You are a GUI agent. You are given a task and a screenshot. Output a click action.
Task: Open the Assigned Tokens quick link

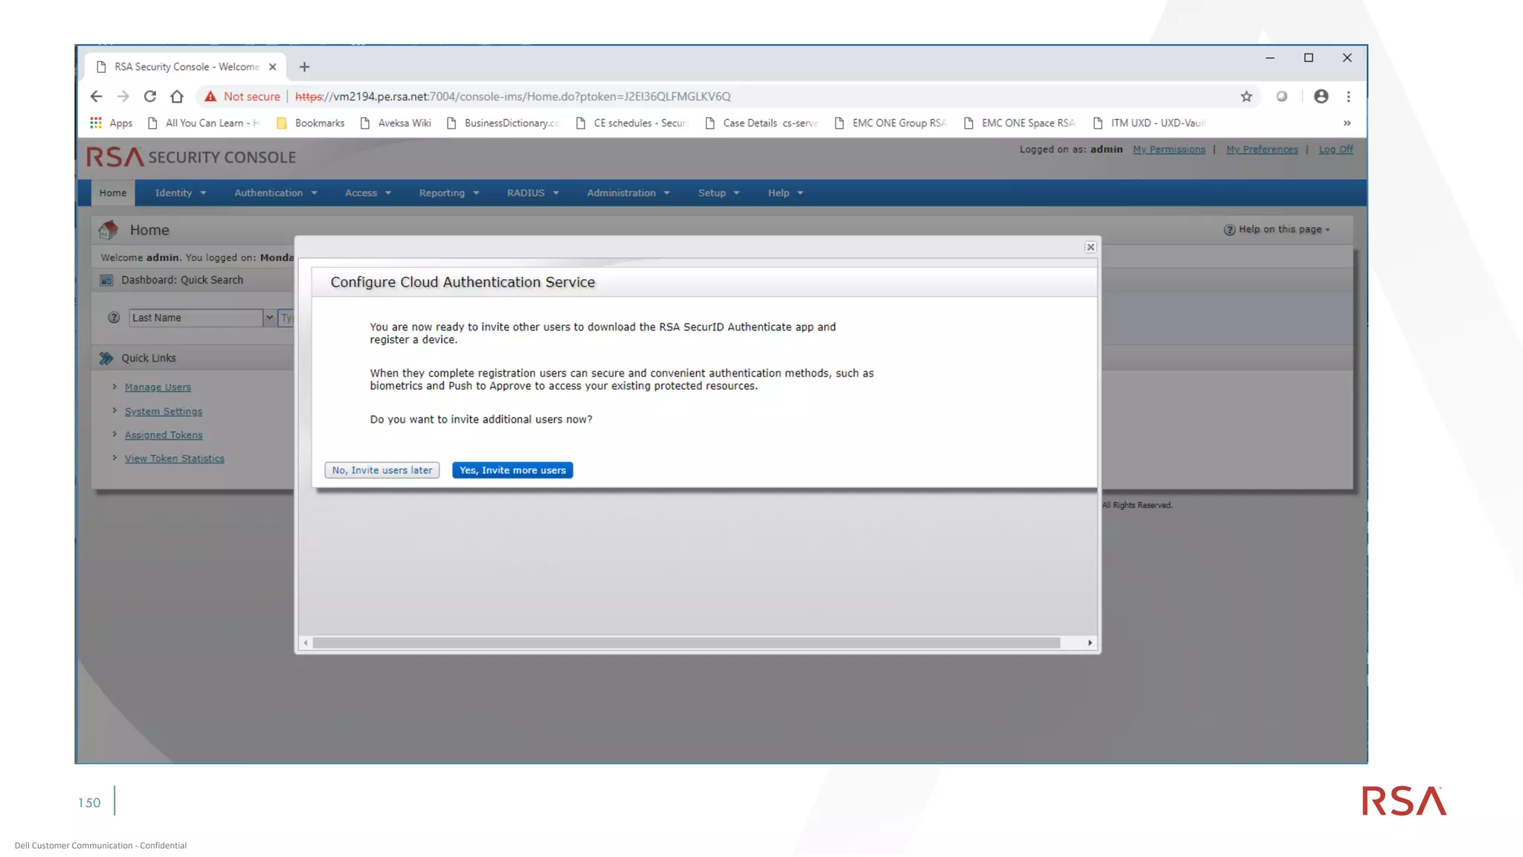(164, 435)
